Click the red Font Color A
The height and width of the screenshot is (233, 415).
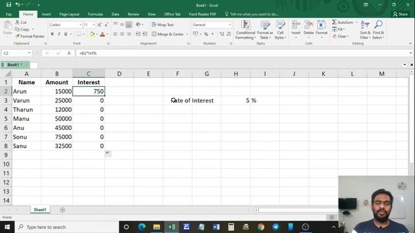pyautogui.click(x=102, y=34)
